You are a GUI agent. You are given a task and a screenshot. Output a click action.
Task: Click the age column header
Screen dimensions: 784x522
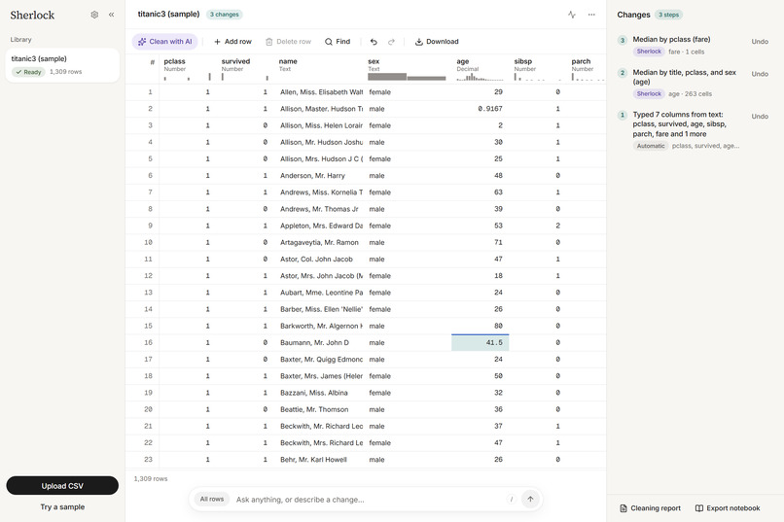tap(480, 68)
